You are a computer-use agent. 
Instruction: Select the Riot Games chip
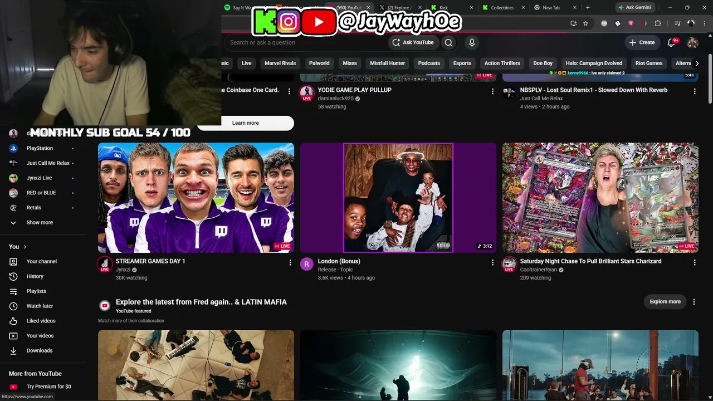click(649, 63)
